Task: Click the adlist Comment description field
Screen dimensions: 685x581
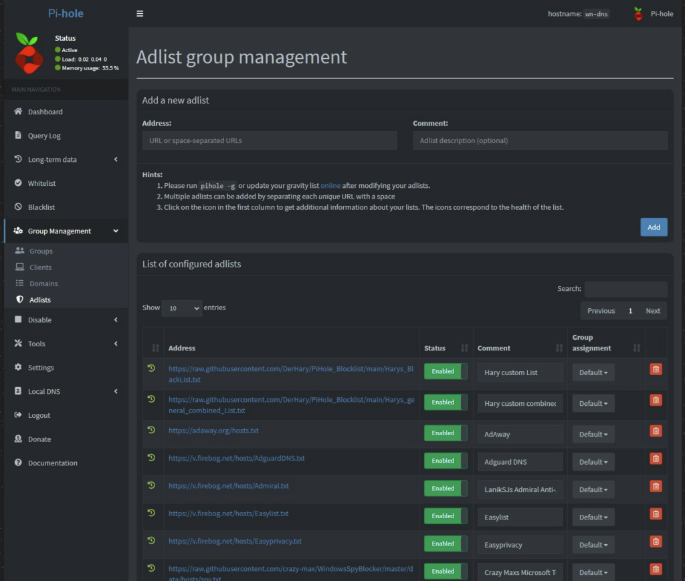Action: [x=540, y=140]
